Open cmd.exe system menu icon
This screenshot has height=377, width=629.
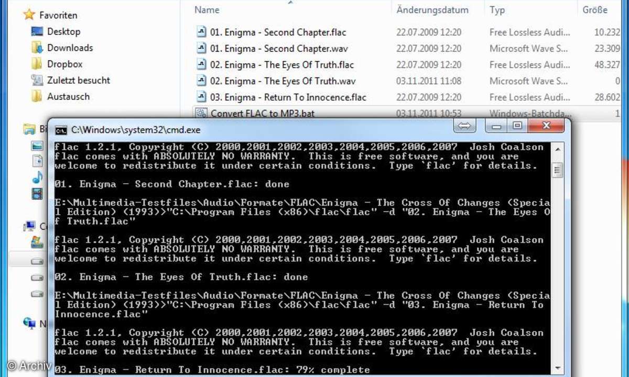click(61, 130)
